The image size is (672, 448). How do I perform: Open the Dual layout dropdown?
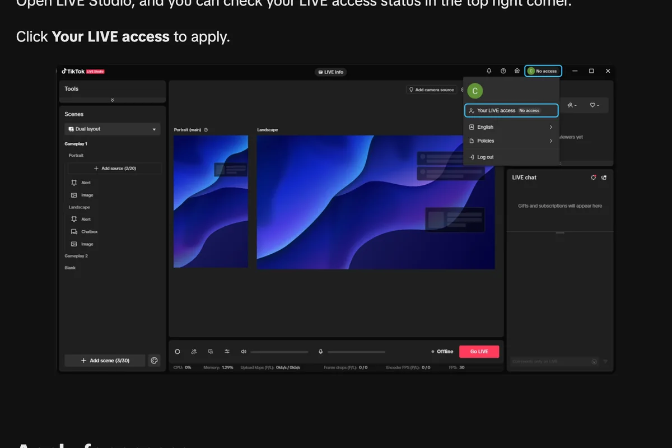(113, 129)
